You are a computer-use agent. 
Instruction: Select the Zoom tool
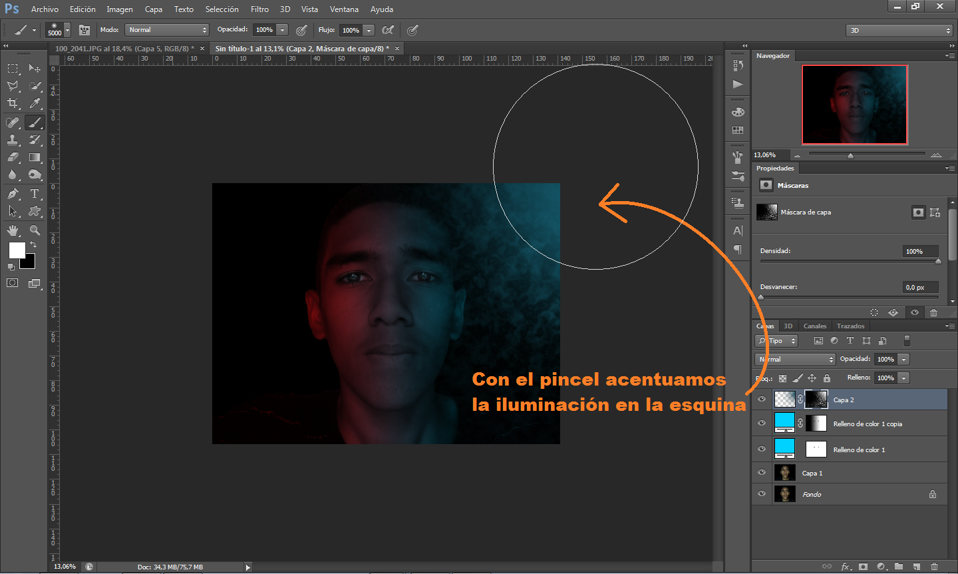tap(35, 230)
